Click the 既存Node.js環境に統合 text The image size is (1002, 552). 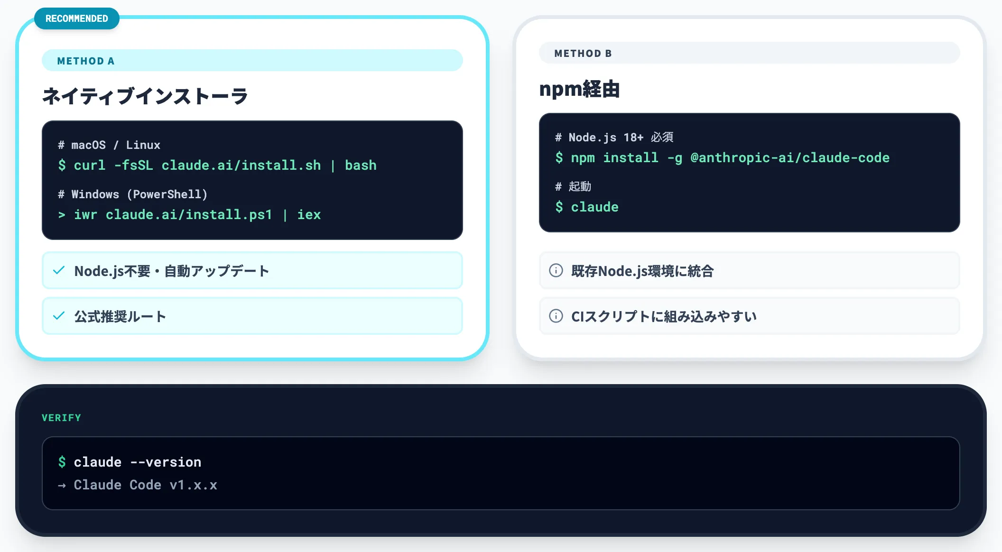point(642,271)
